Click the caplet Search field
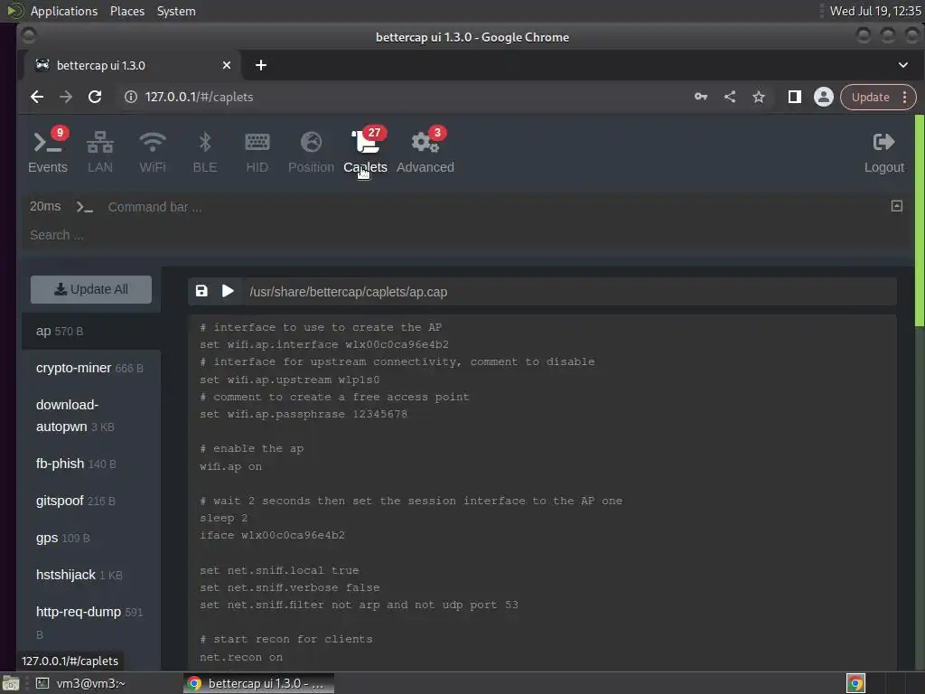Image resolution: width=925 pixels, height=694 pixels. coord(466,235)
